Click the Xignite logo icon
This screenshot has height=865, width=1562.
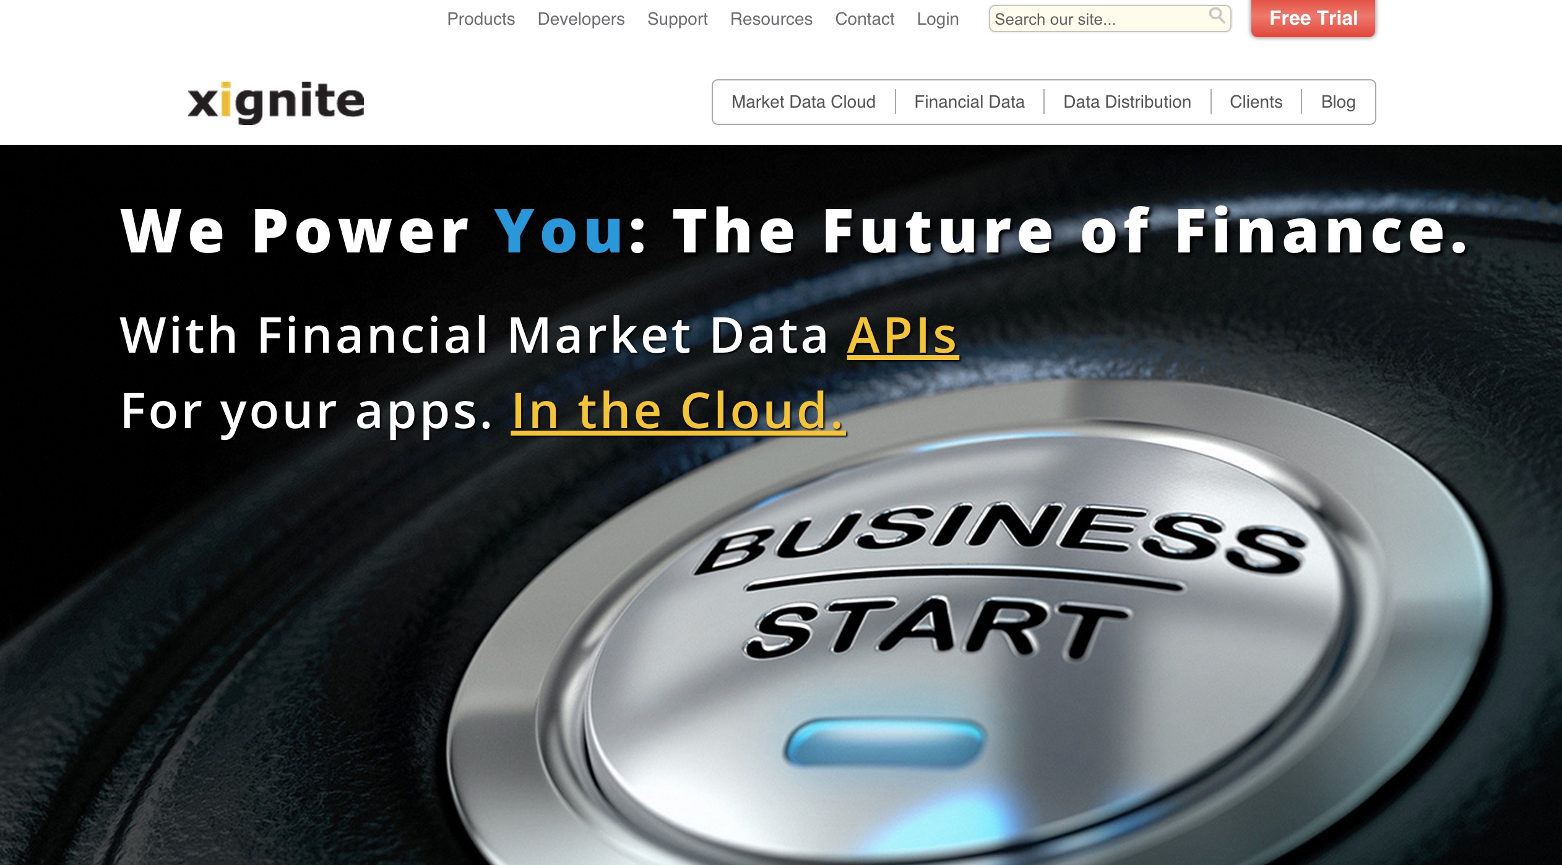click(x=276, y=99)
